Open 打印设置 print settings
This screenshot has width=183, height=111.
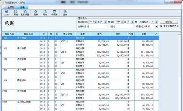point(25,13)
